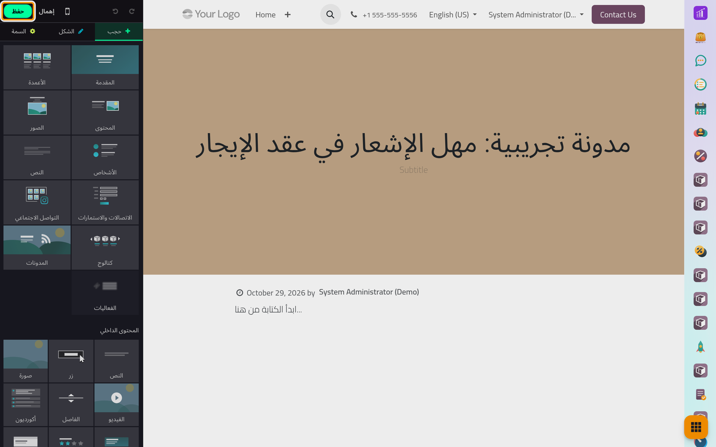
Task: Click the phone number +1 555-555-5556
Action: pyautogui.click(x=390, y=15)
